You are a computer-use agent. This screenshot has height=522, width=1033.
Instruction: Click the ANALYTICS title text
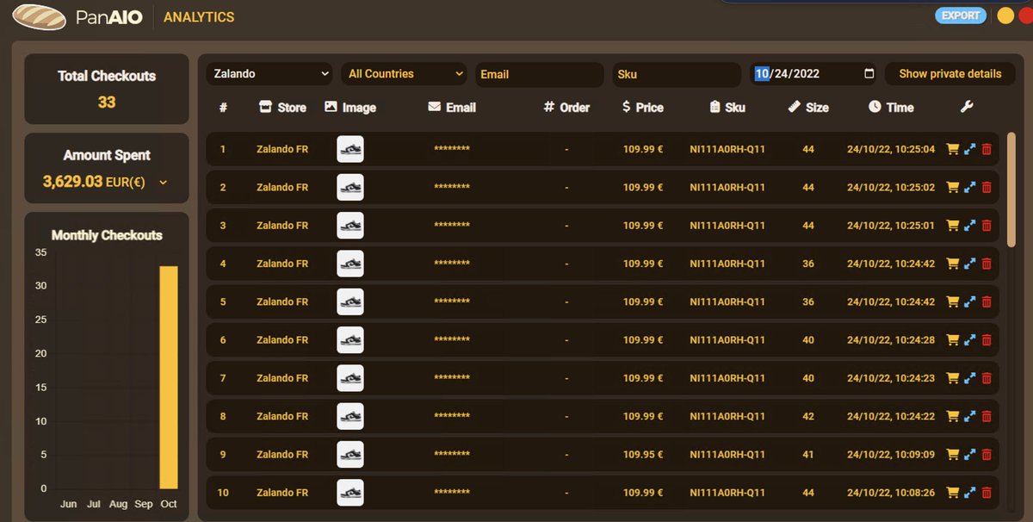pyautogui.click(x=199, y=16)
